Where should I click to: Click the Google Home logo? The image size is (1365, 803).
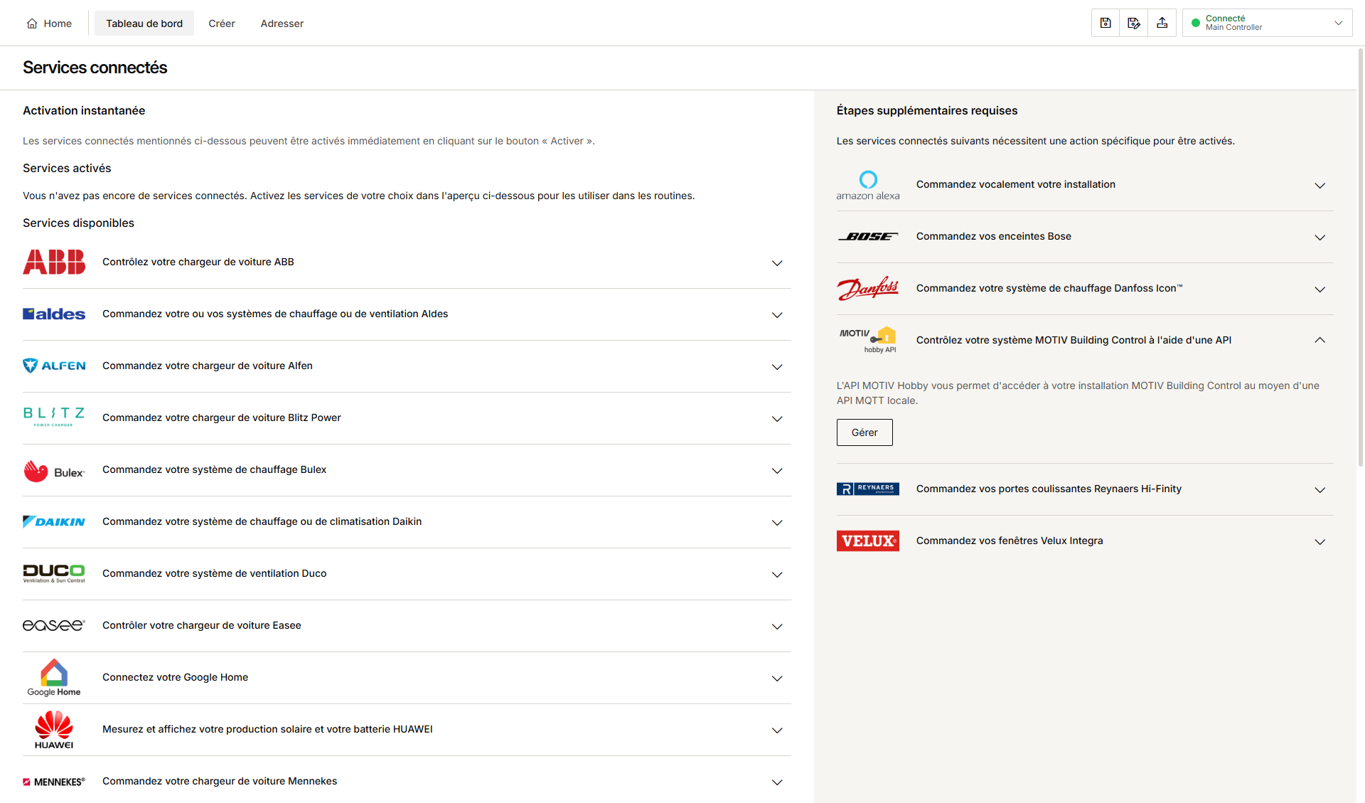click(54, 677)
